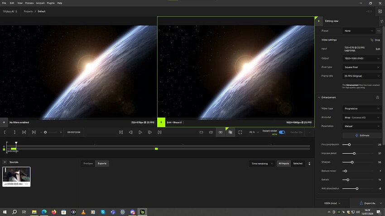
Task: Switch to the Previews tab
Action: point(88,164)
